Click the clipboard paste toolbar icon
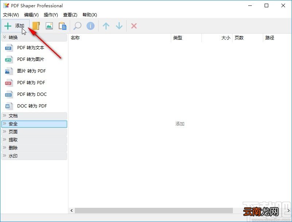Image resolution: width=292 pixels, height=222 pixels. 62,26
